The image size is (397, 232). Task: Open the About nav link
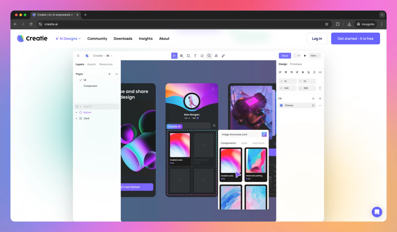coord(164,39)
